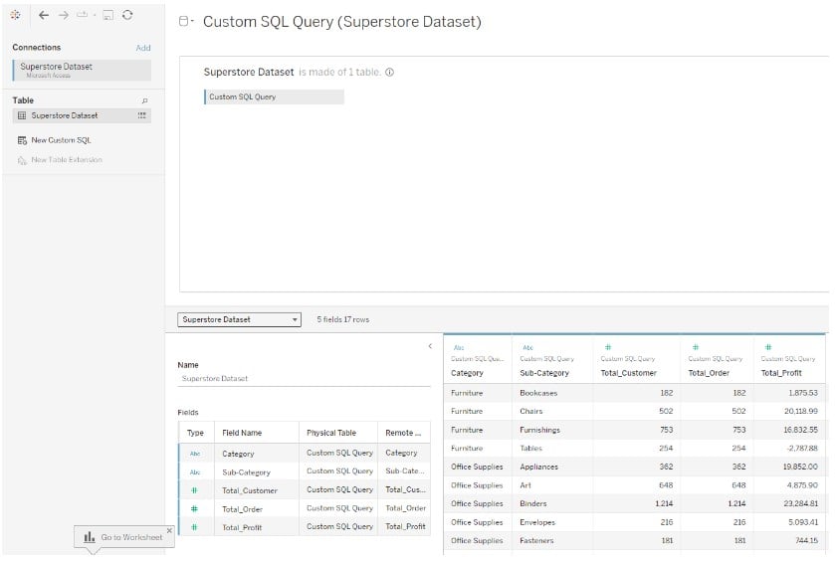Click the Remote column header
This screenshot has height=563, width=835.
404,433
